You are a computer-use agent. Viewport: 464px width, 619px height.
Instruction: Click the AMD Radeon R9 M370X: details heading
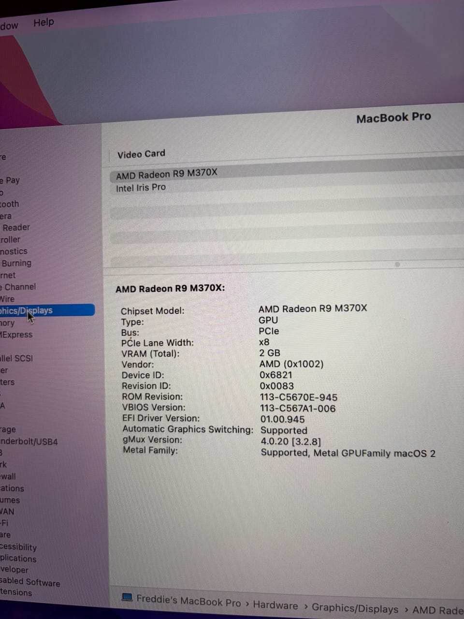170,289
